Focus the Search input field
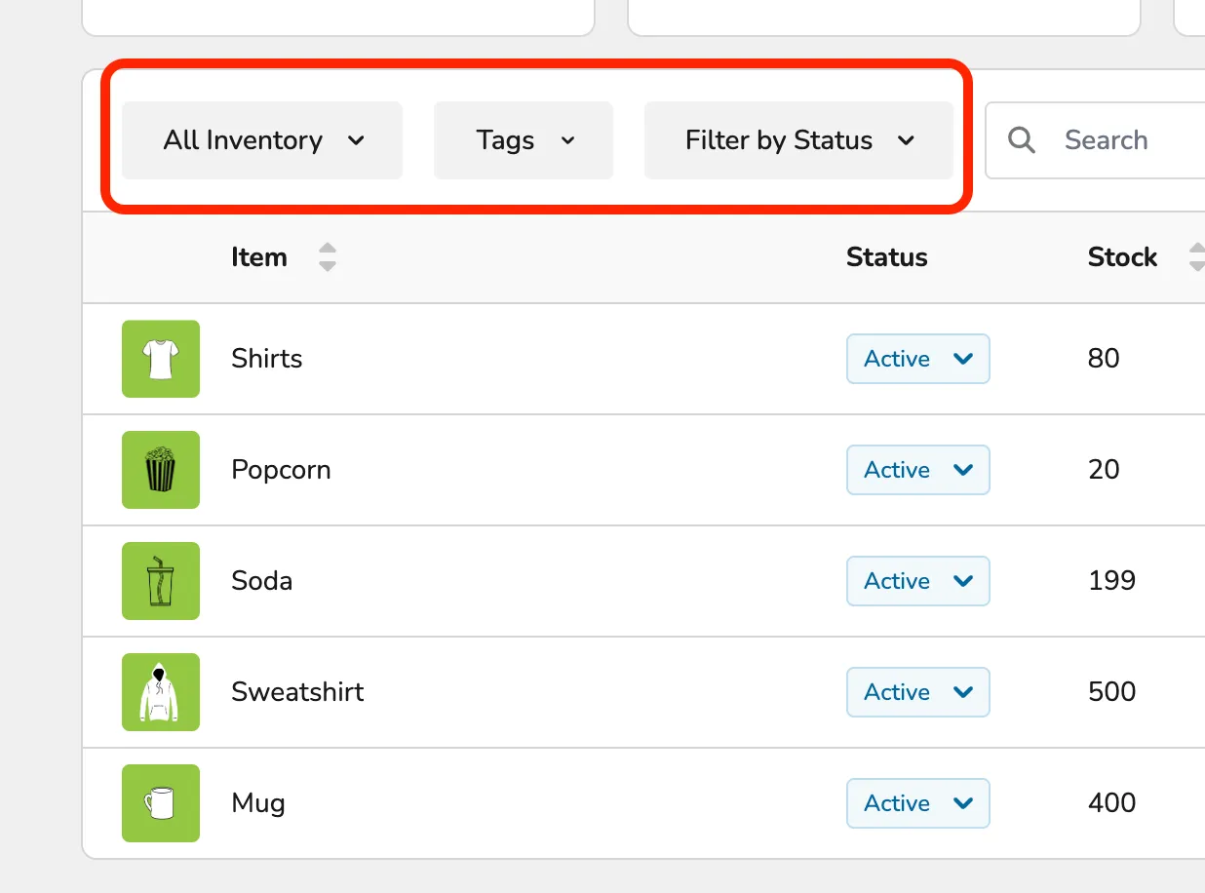The width and height of the screenshot is (1205, 893). [x=1096, y=140]
